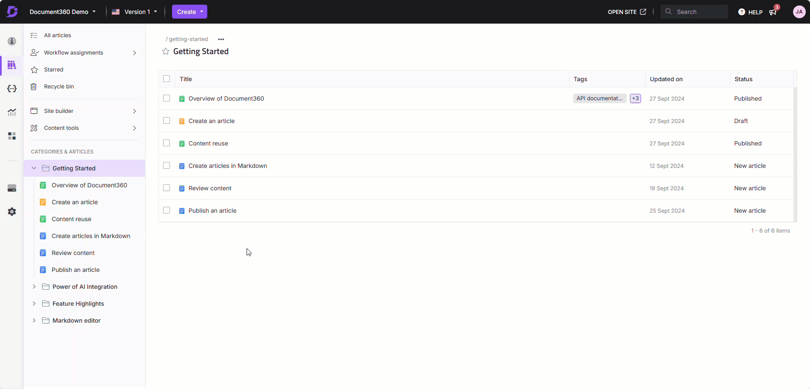Click the orange icon of Create an article row
Viewport: 810px width, 389px height.
coord(182,121)
